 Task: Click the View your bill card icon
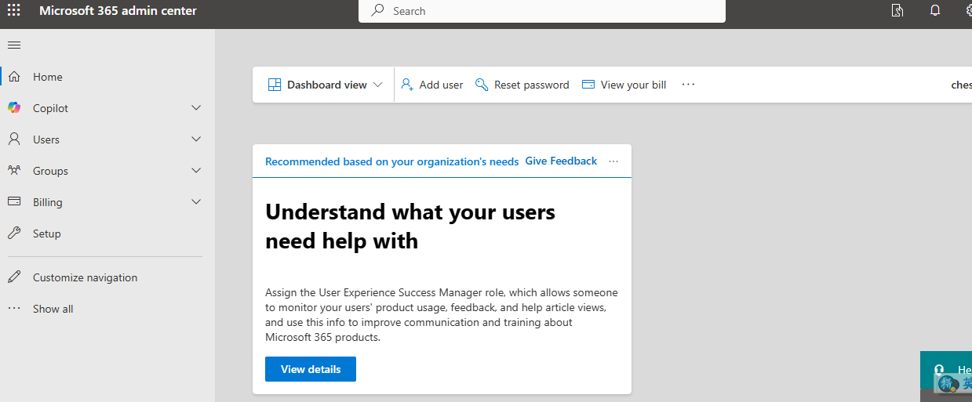click(x=588, y=85)
